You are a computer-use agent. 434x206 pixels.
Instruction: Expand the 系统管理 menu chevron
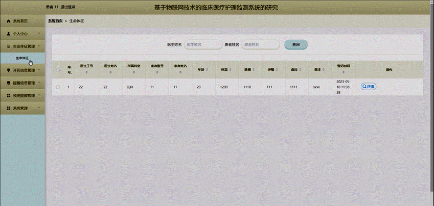pyautogui.click(x=39, y=108)
